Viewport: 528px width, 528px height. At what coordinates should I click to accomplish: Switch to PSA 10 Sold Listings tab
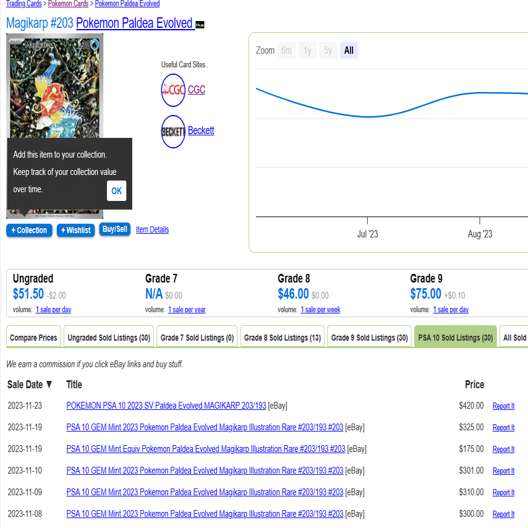(x=456, y=337)
